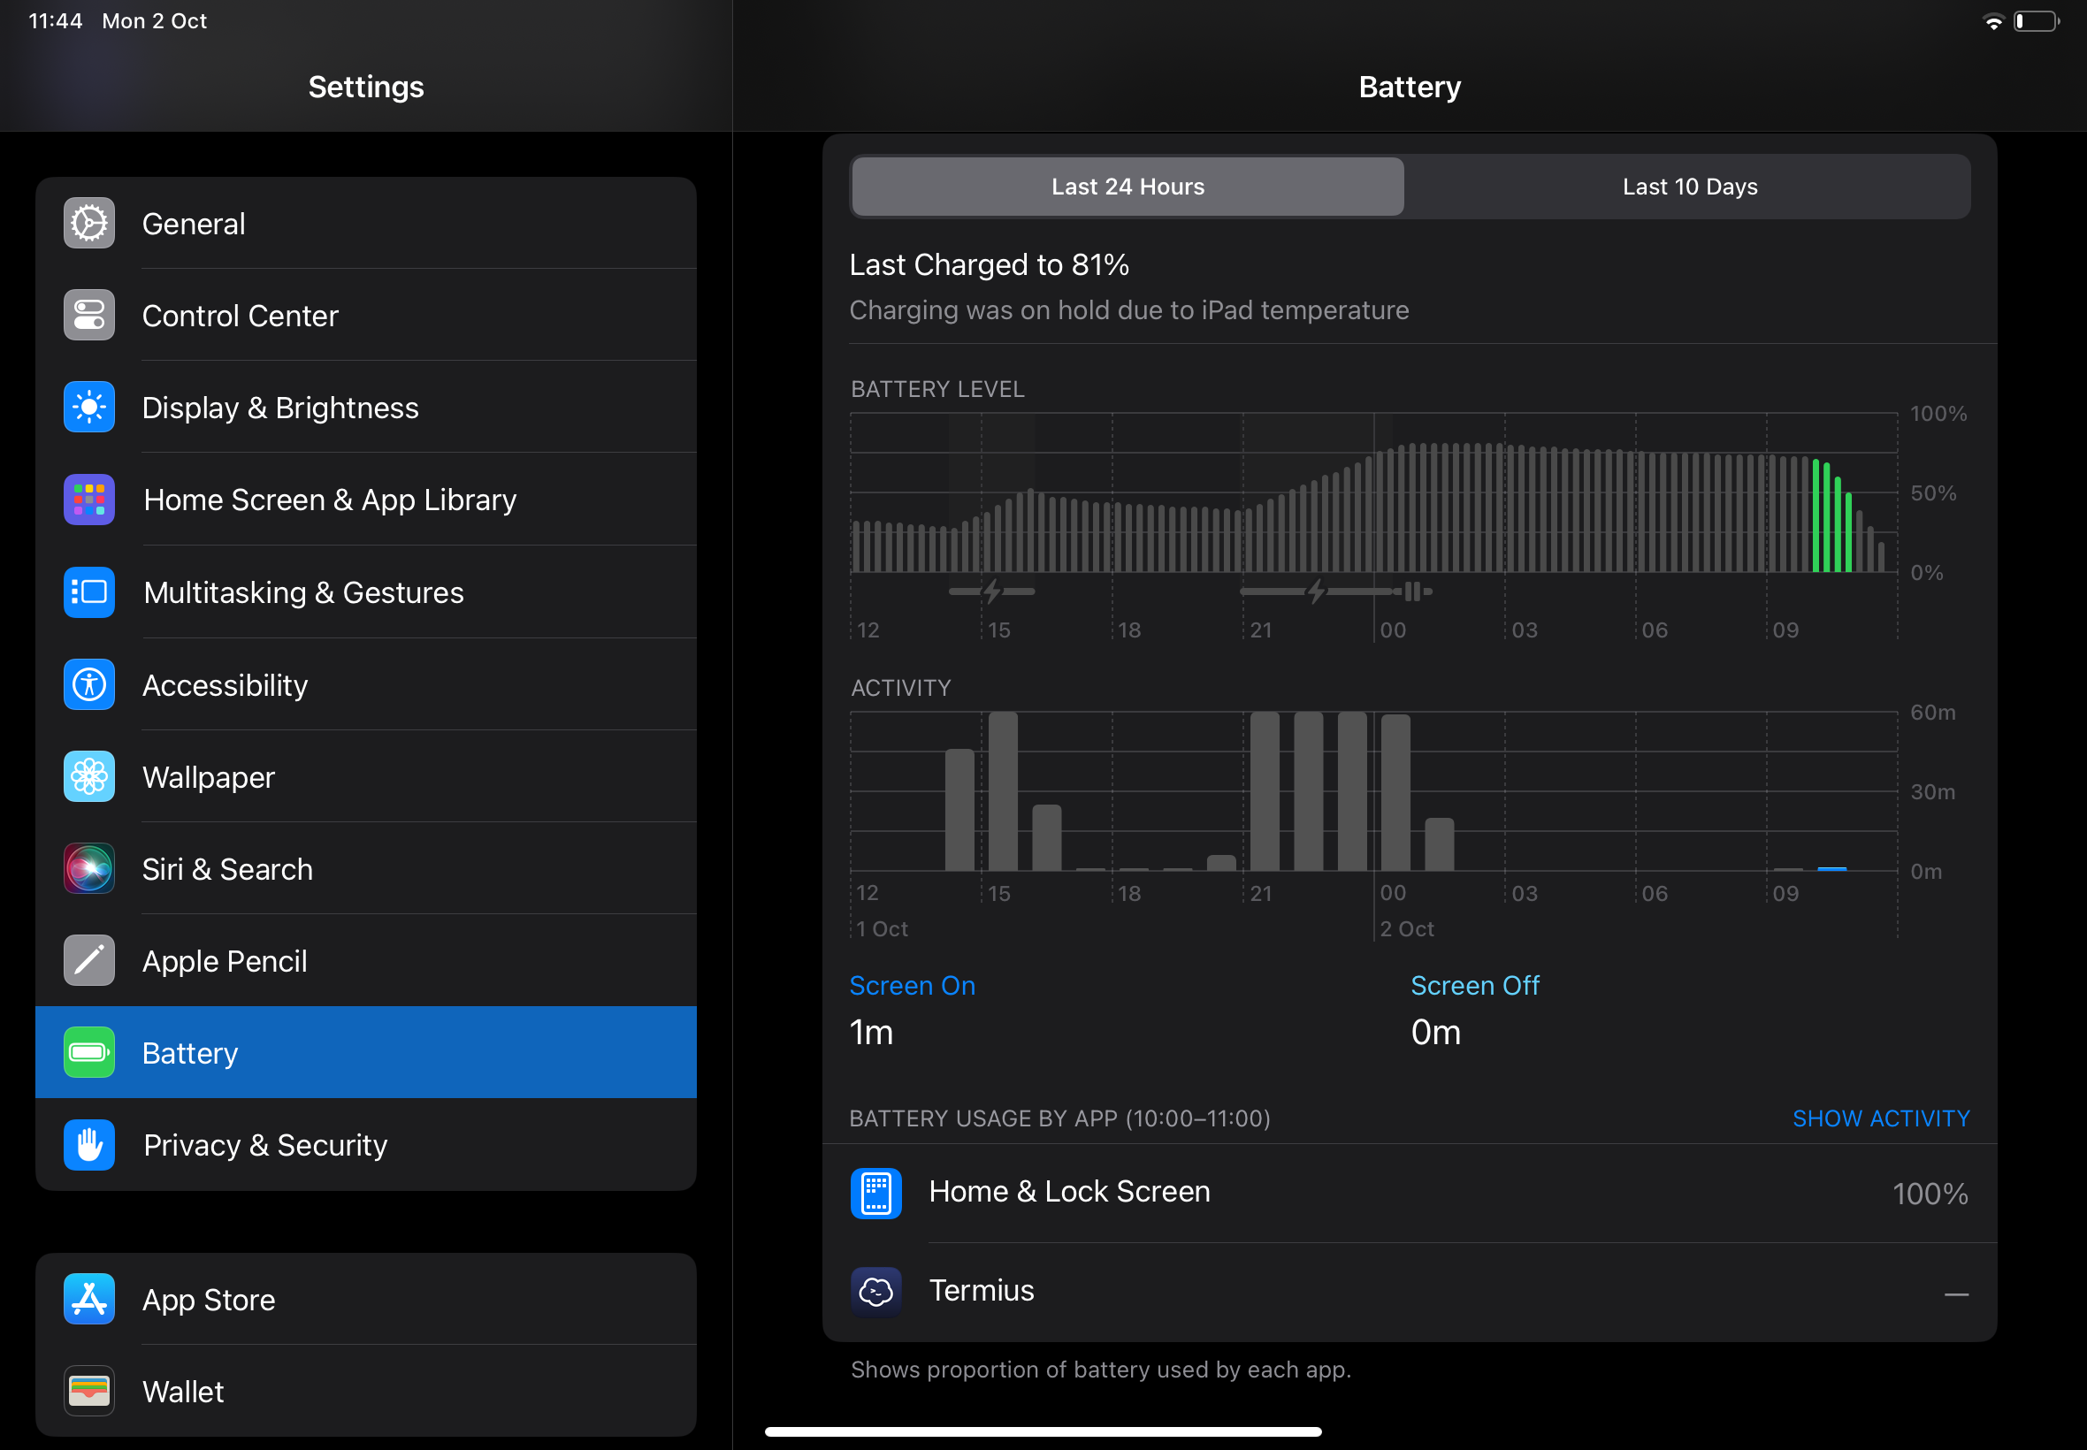Screen dimensions: 2087x1450
Task: Select Display & Brightness sun icon
Action: (89, 407)
